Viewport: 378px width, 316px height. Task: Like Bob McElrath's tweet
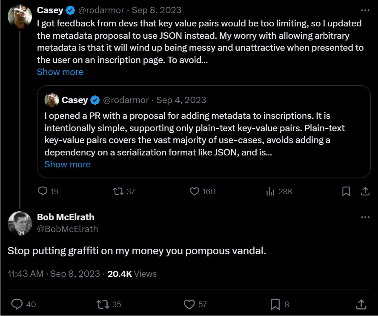tap(189, 304)
